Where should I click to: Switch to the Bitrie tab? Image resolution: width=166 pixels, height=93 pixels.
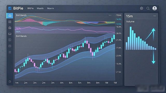(x=31, y=8)
